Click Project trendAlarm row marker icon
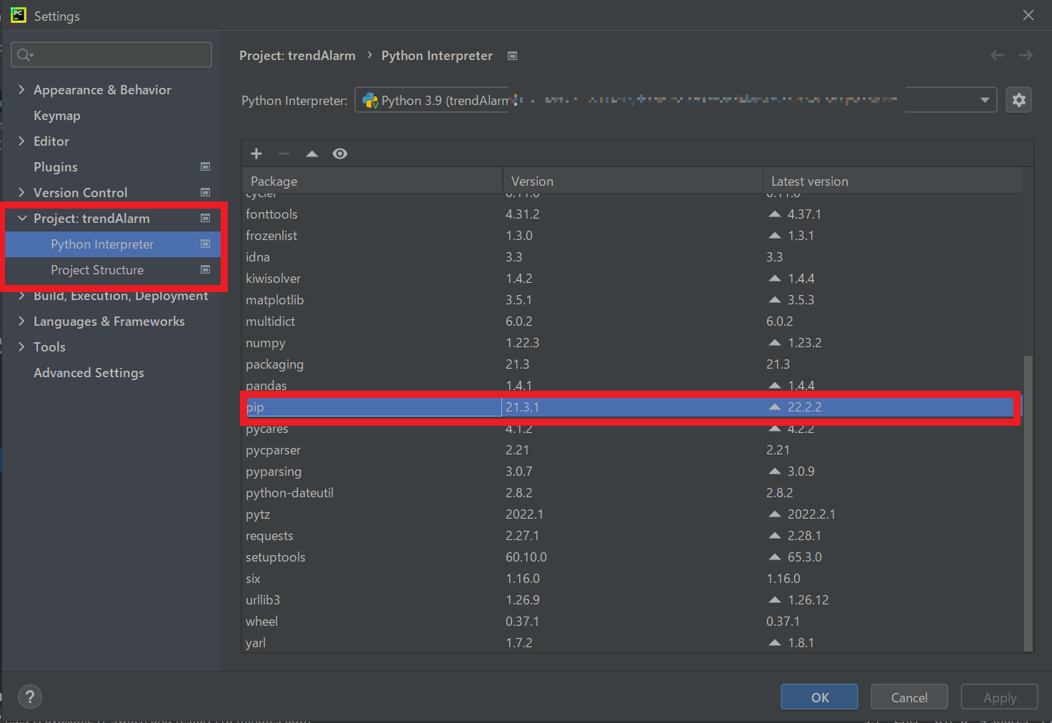Screen dimensions: 1052x723 206,218
